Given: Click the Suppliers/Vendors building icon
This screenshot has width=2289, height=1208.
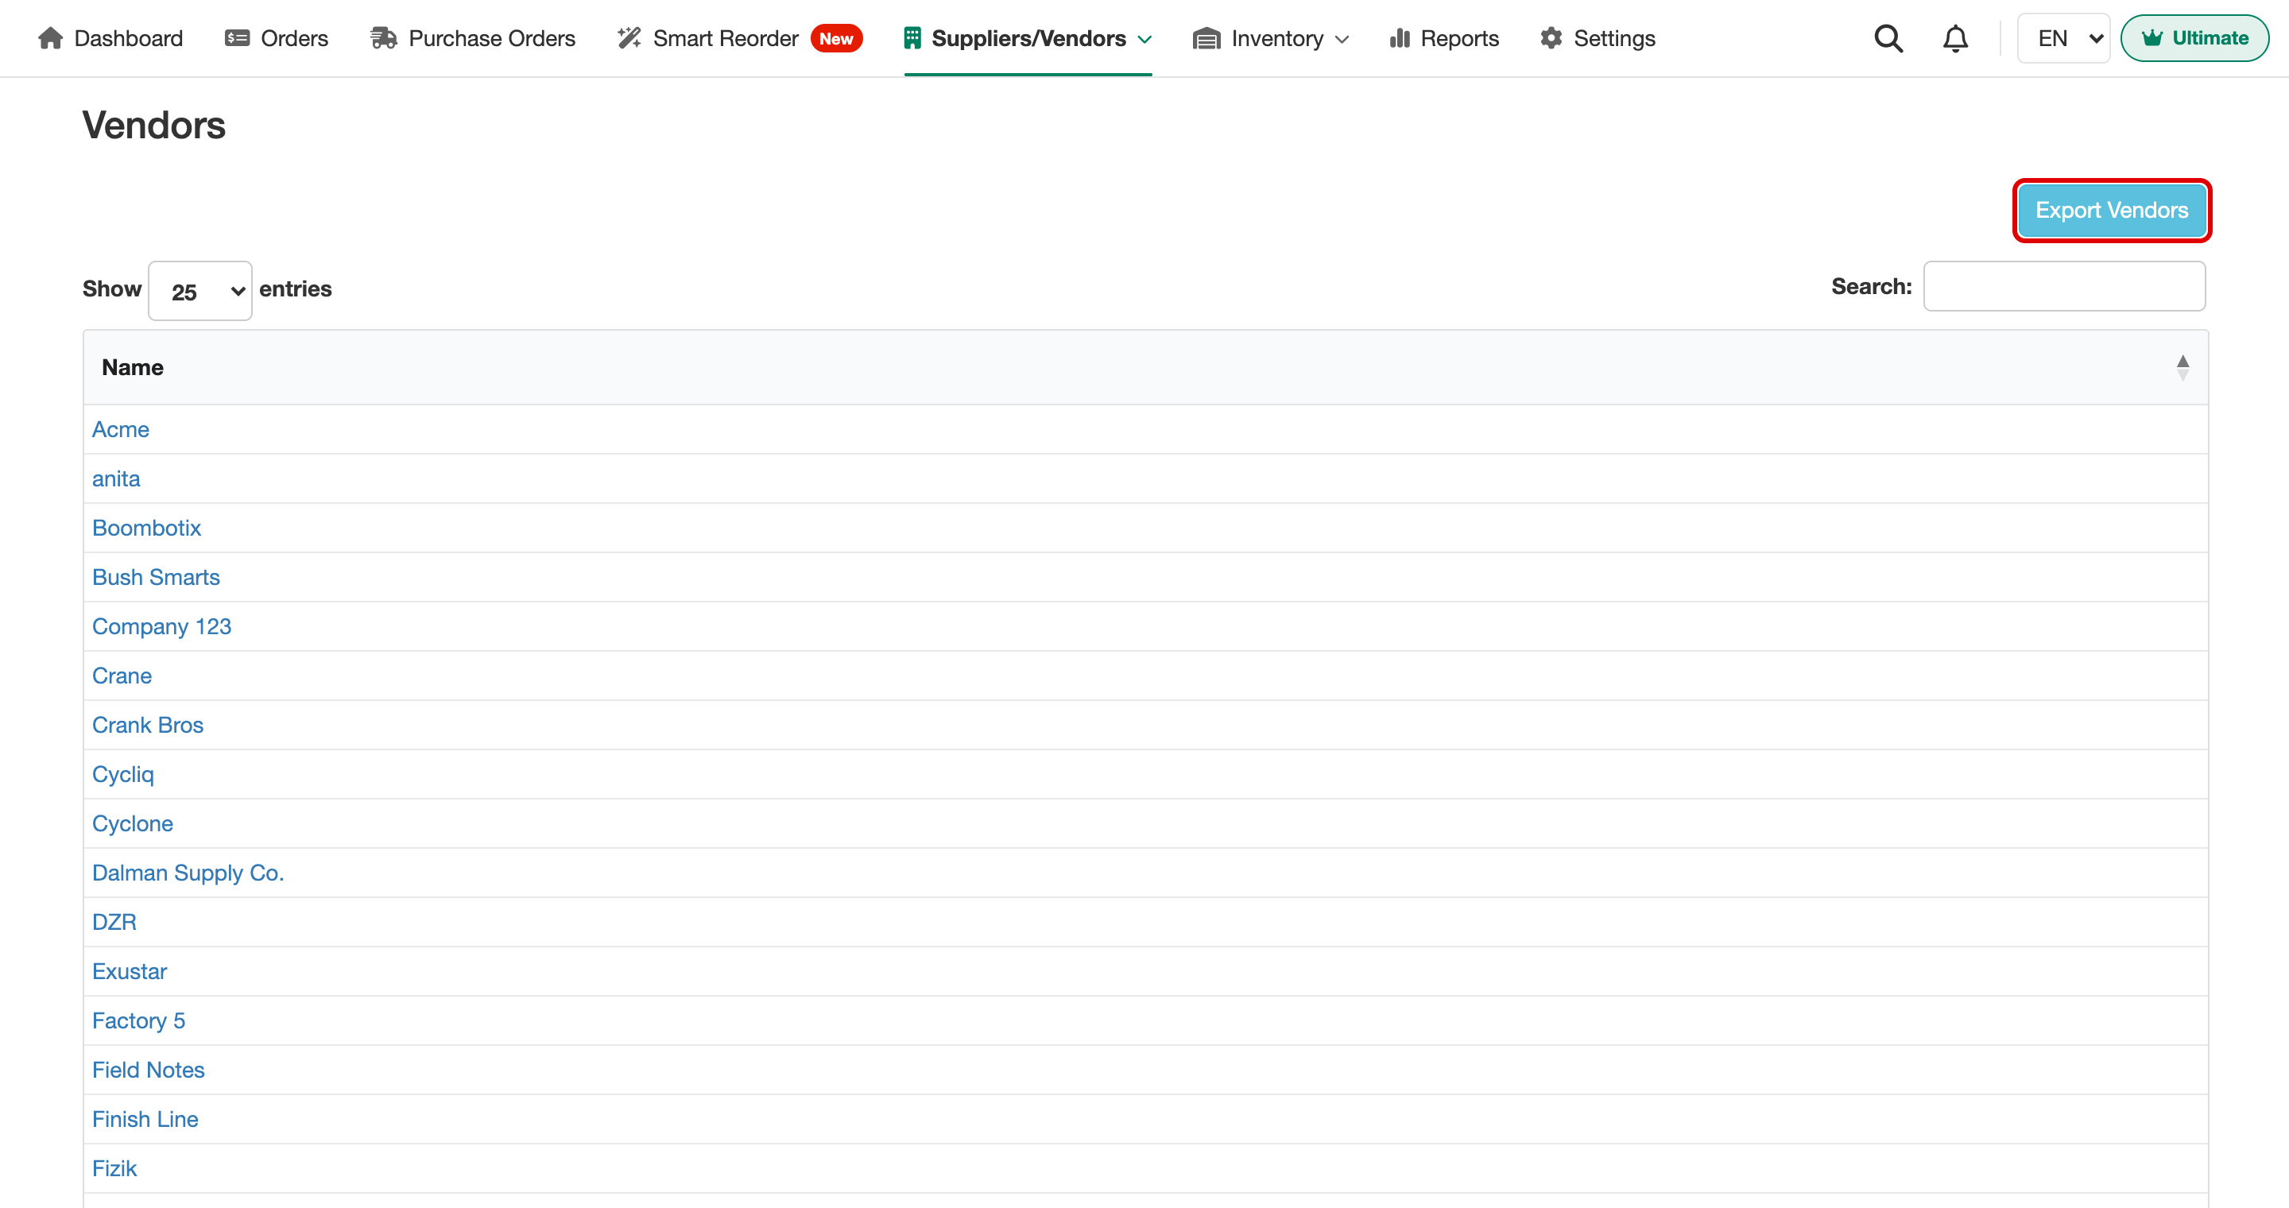Looking at the screenshot, I should point(912,38).
